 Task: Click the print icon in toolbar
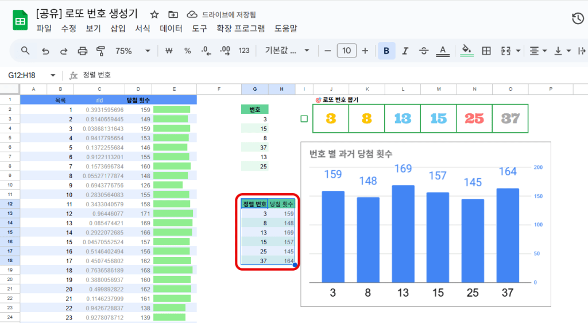(x=82, y=51)
